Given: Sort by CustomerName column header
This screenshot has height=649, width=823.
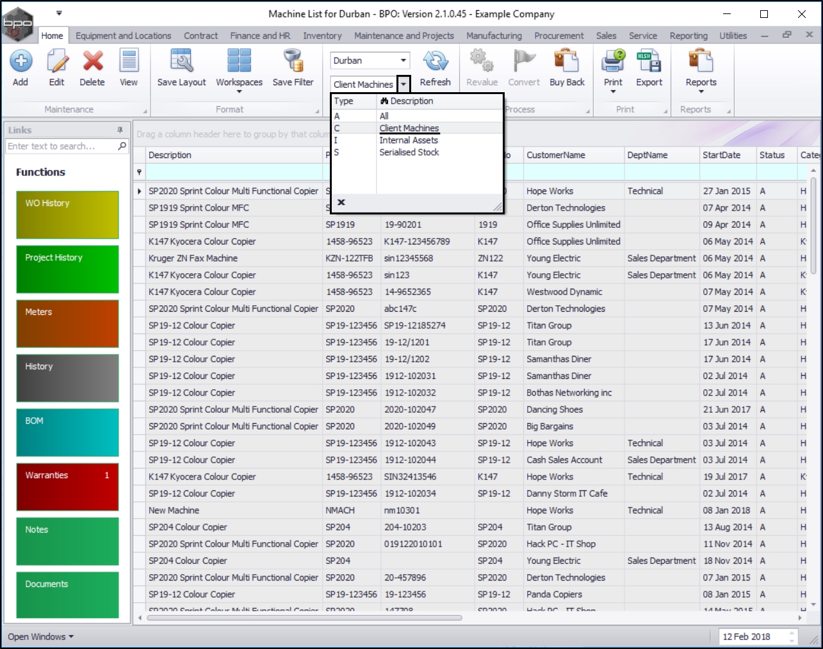Looking at the screenshot, I should pyautogui.click(x=555, y=155).
